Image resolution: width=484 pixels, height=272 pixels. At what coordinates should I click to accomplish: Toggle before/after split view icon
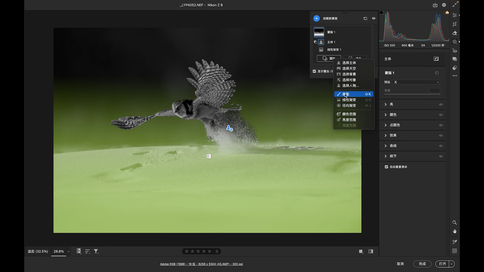click(x=371, y=251)
